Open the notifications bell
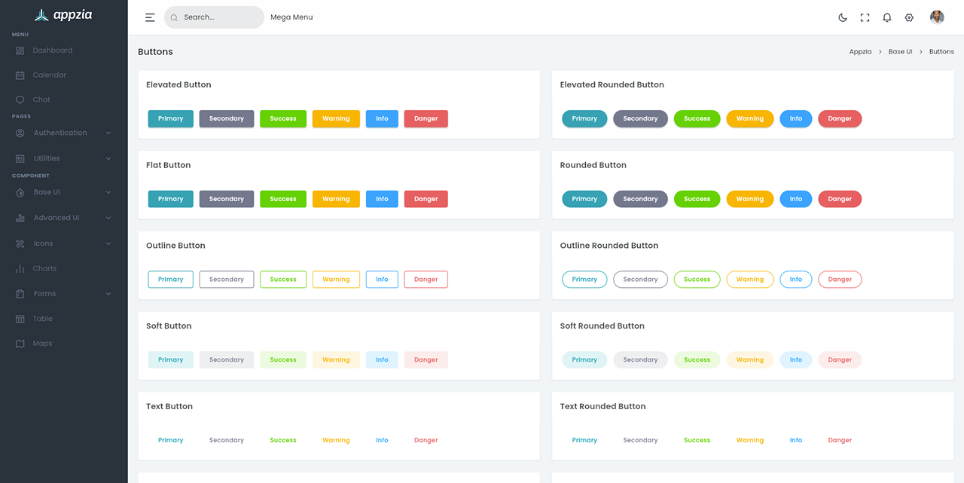The image size is (964, 483). click(x=887, y=17)
